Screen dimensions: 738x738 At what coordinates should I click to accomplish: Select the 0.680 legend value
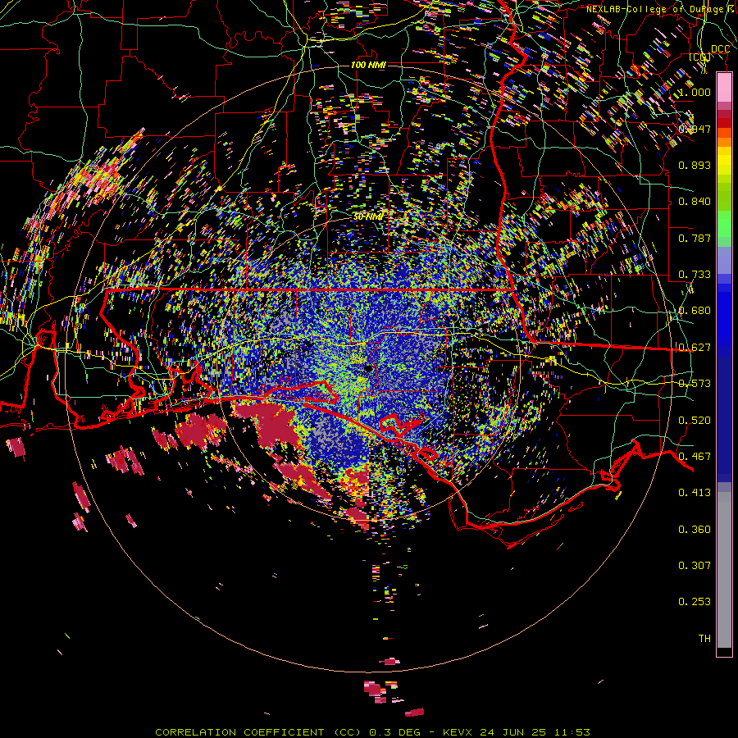click(695, 311)
